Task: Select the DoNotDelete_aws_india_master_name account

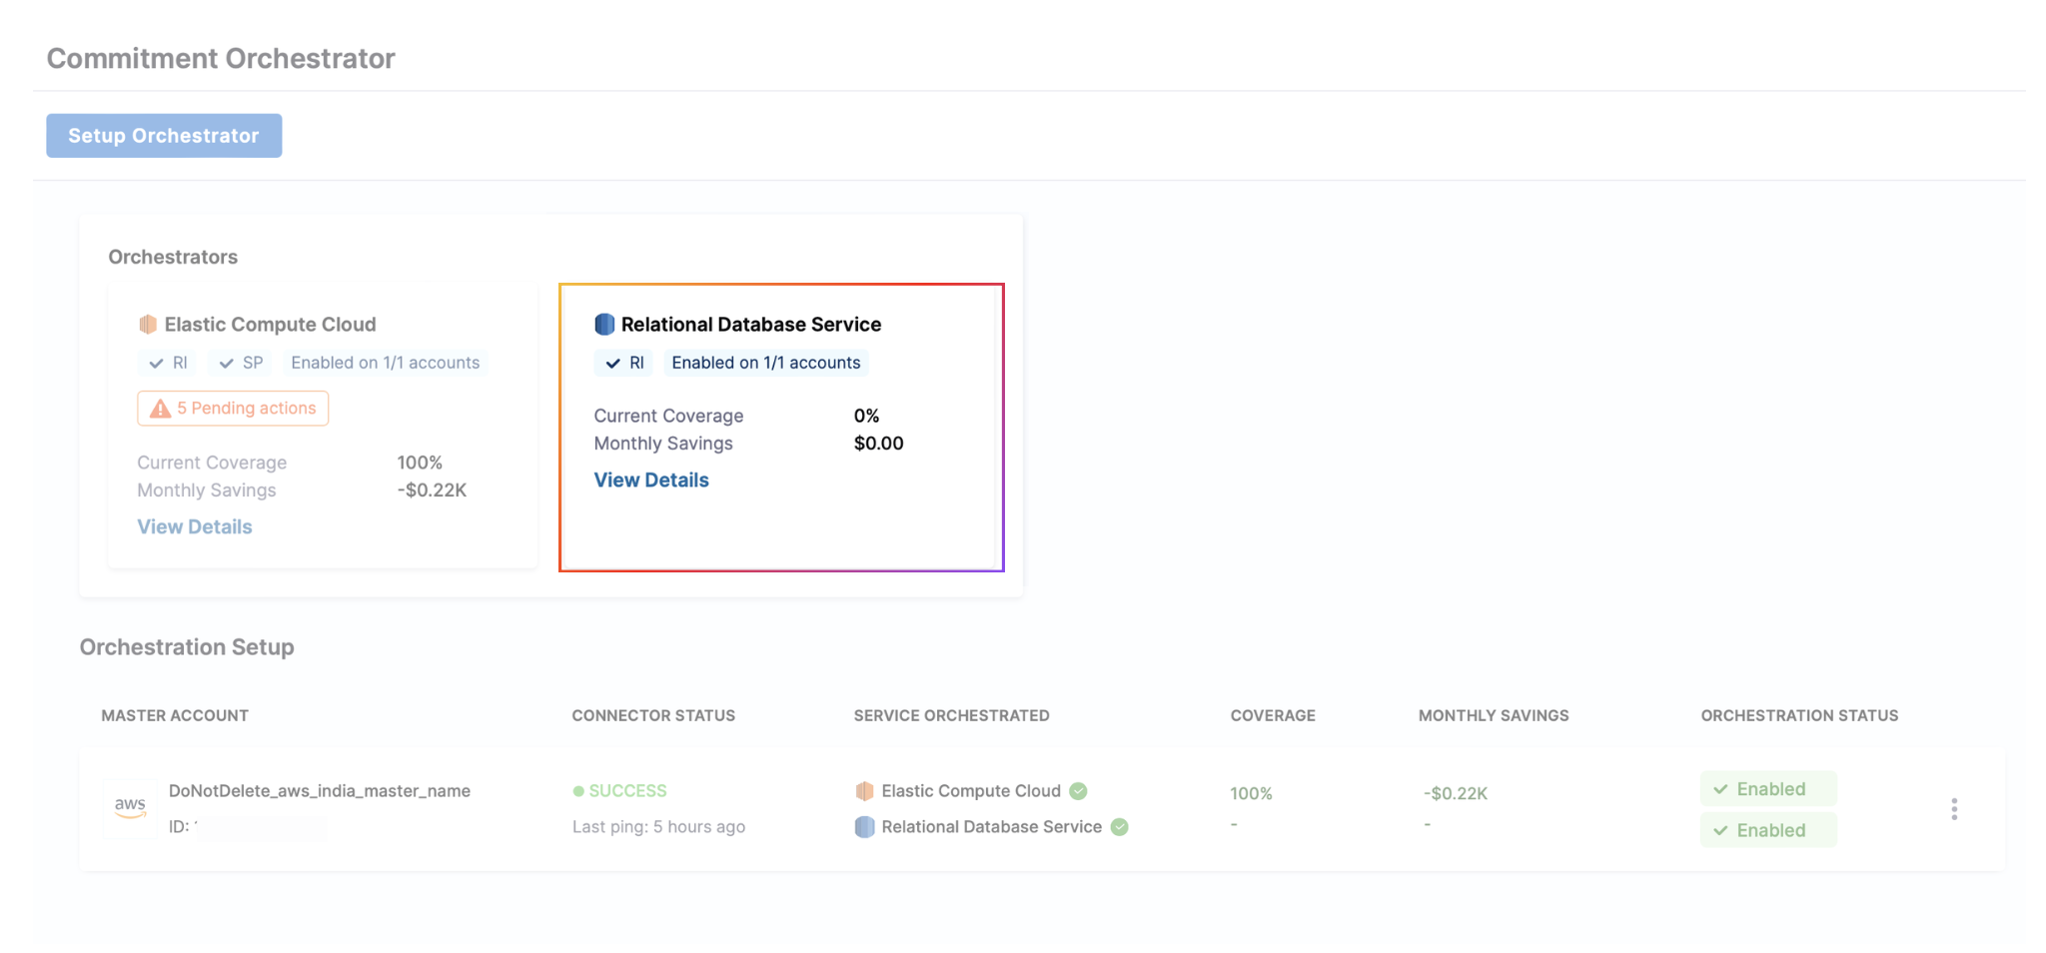Action: click(320, 791)
